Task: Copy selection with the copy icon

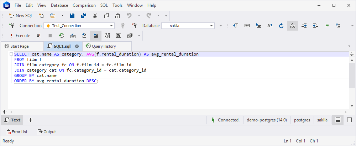Action: 106,16
